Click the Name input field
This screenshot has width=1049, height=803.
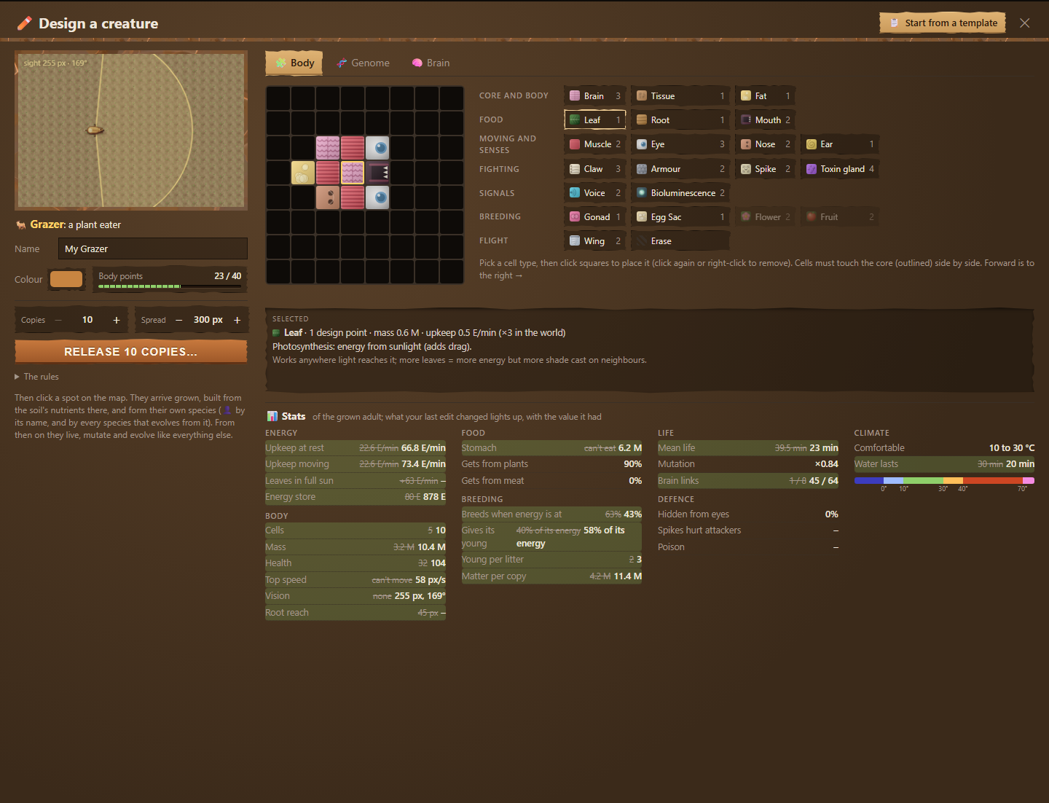pyautogui.click(x=153, y=248)
